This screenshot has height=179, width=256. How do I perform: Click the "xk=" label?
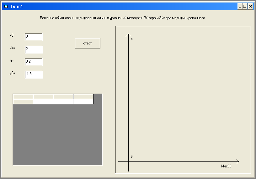point(13,48)
